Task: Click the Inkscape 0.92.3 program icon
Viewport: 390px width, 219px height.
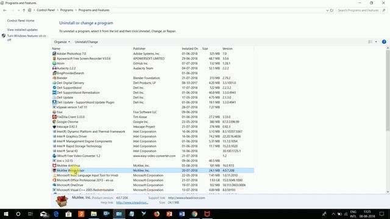Action: tap(54, 127)
